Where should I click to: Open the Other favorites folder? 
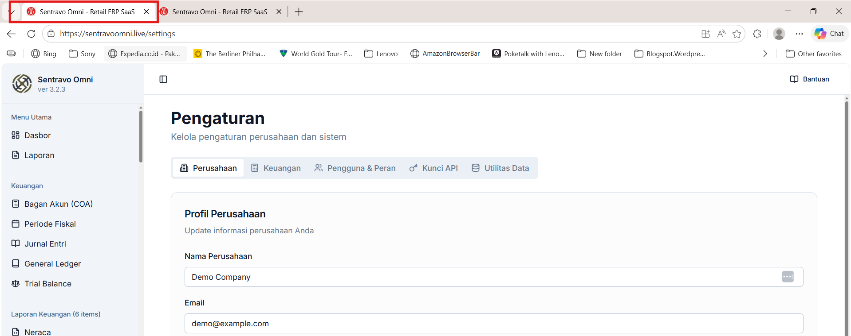tap(813, 54)
